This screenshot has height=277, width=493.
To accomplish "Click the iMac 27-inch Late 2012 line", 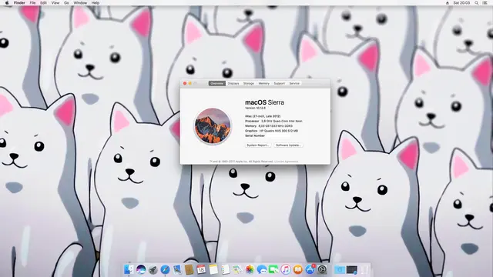I will [x=263, y=116].
